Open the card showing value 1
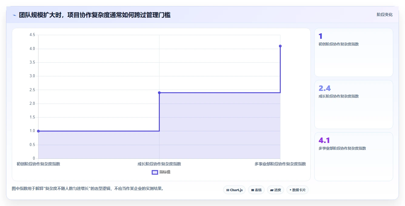 (x=353, y=52)
